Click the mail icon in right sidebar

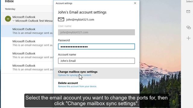tap(188, 11)
